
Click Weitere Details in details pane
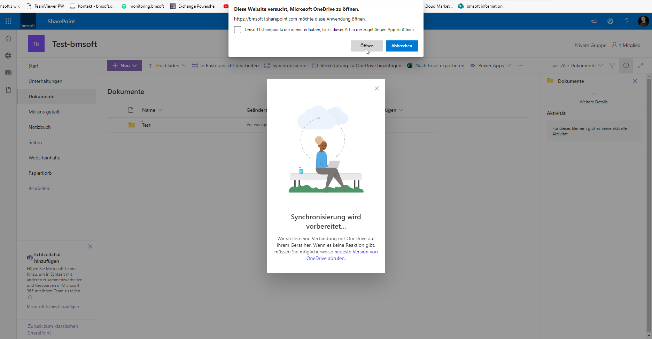[593, 102]
